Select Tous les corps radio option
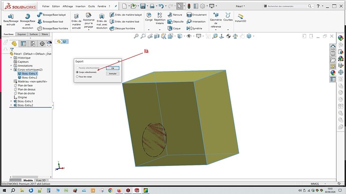The height and width of the screenshot is (194, 346). [x=77, y=77]
